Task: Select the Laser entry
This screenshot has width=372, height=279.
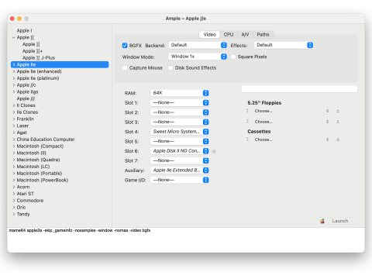Action: coord(22,126)
